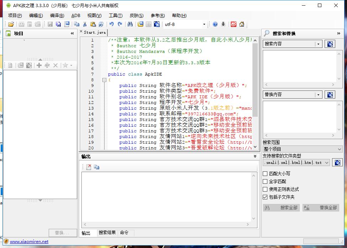Uncheck the 包括子文件夹 checkbox
The width and height of the screenshot is (347, 248).
(x=265, y=197)
